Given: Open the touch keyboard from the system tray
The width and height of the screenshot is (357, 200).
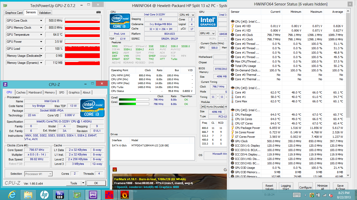Looking at the screenshot, I should (297, 195).
